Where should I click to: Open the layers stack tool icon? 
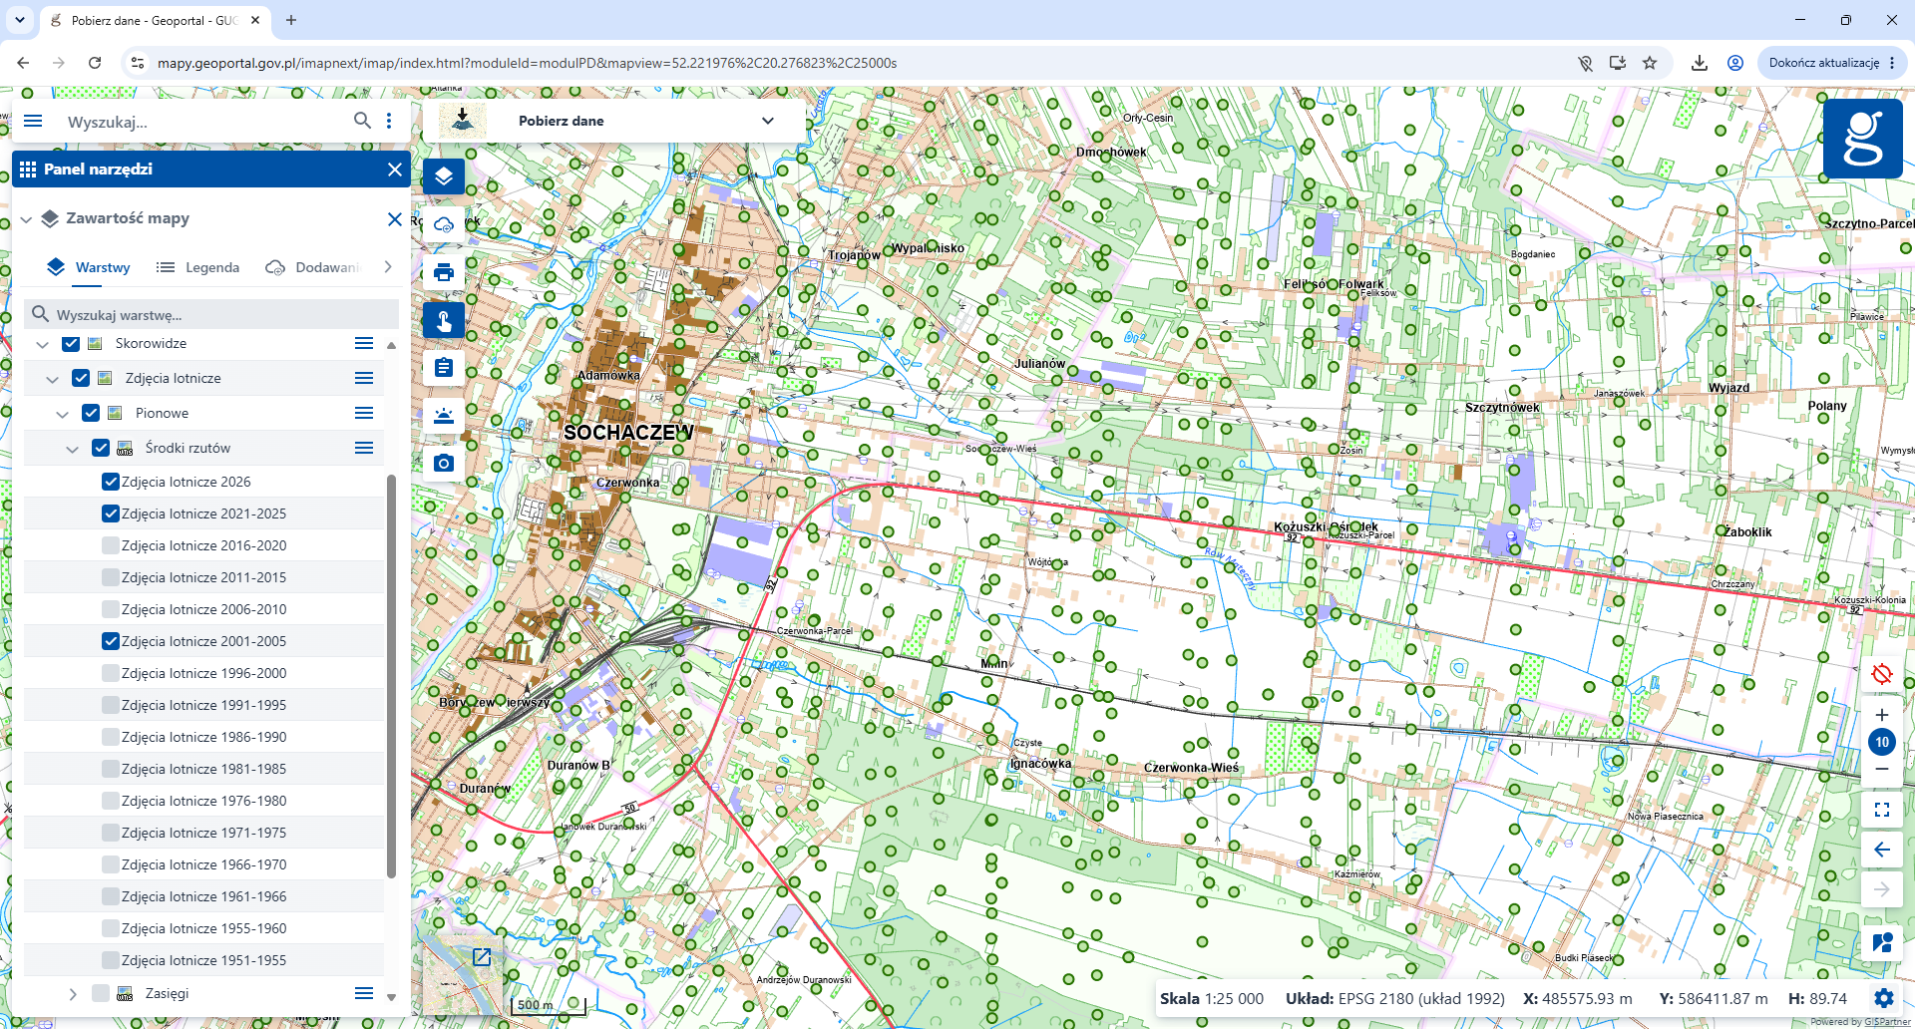[x=444, y=176]
